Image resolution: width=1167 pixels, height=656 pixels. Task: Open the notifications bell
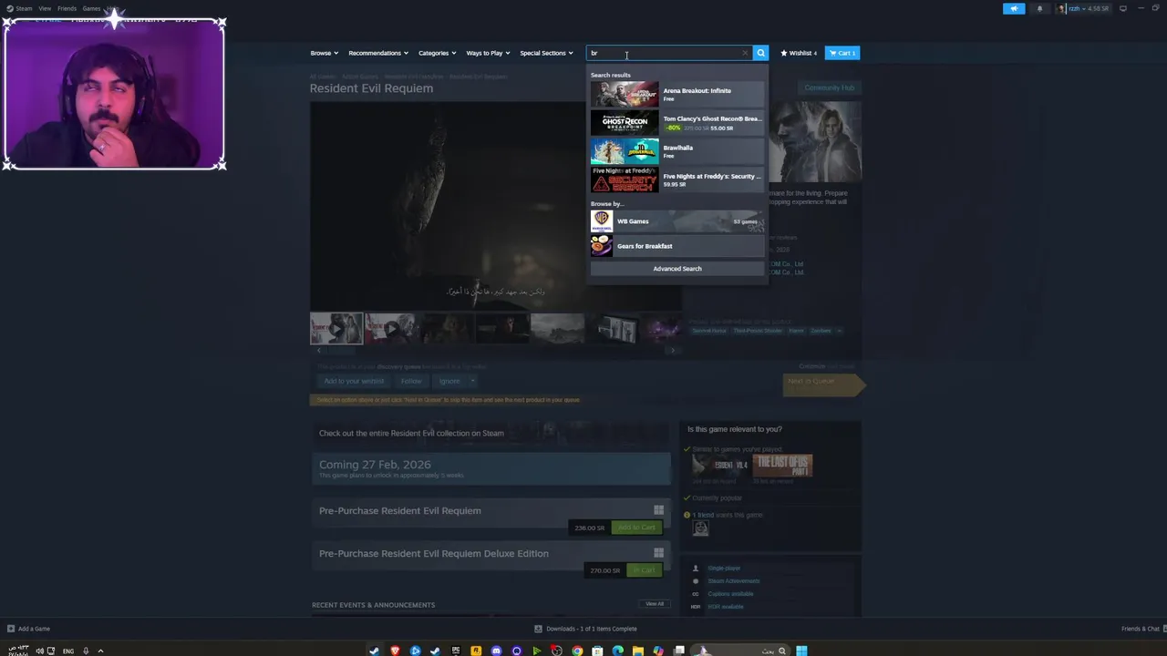(x=1039, y=8)
